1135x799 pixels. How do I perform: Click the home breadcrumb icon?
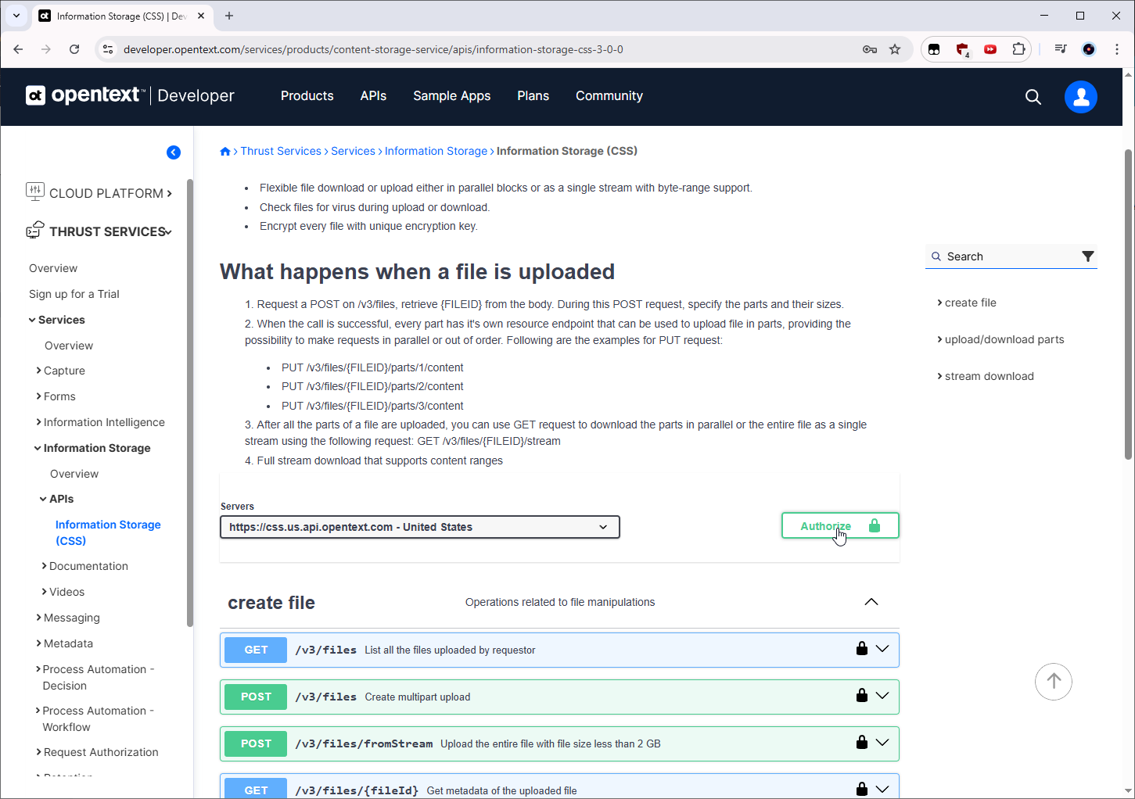[x=225, y=152]
